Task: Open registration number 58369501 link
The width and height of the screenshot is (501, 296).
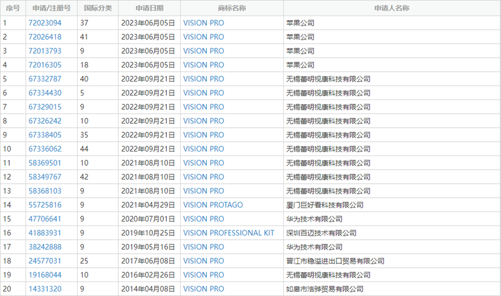Action: pos(45,163)
